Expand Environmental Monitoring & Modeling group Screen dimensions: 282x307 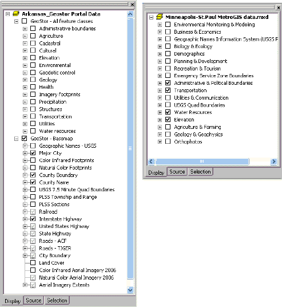point(160,25)
